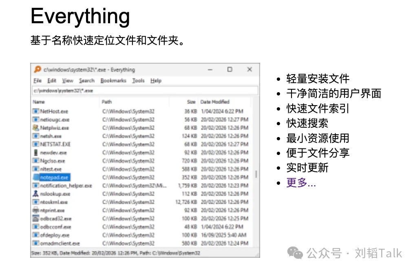Maximize the Everything window
415x270 pixels.
[230, 69]
